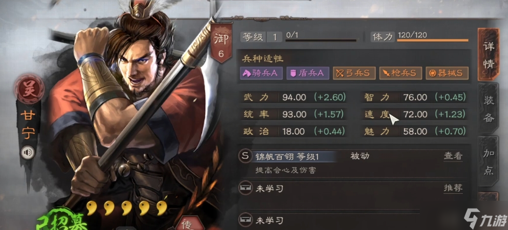Click 查看 to view skill details

453,156
